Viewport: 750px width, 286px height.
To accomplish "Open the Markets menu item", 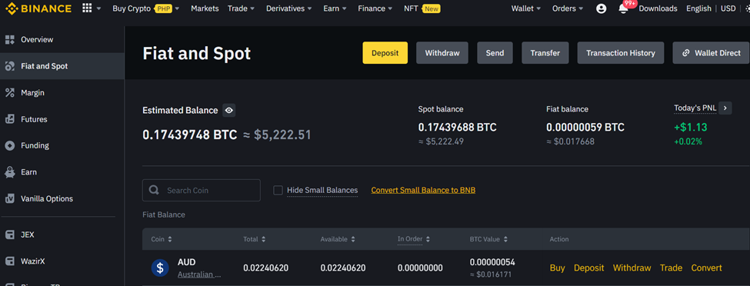I will (205, 8).
